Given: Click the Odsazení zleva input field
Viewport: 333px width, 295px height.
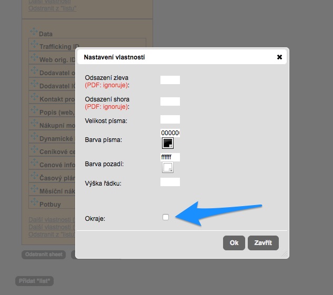Looking at the screenshot, I should (170, 80).
